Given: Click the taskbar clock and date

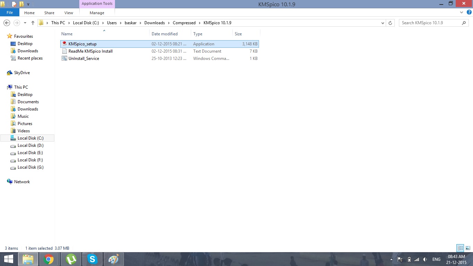Looking at the screenshot, I should (x=456, y=259).
